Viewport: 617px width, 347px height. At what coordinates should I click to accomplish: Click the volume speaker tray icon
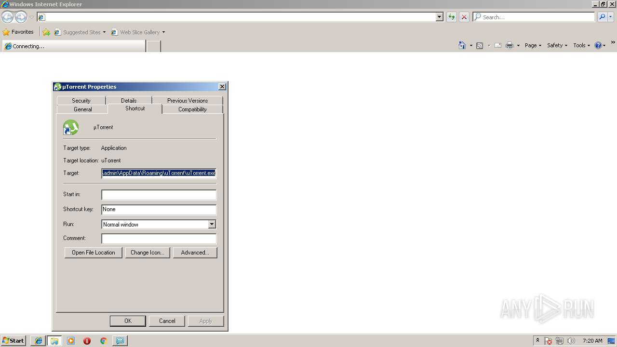coord(571,341)
